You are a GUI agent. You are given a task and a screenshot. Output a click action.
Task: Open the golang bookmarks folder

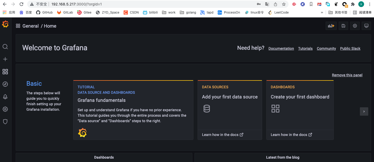pos(188,13)
